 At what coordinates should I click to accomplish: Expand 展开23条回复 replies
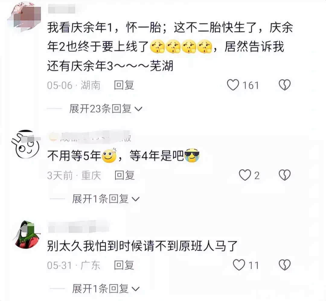(x=106, y=109)
